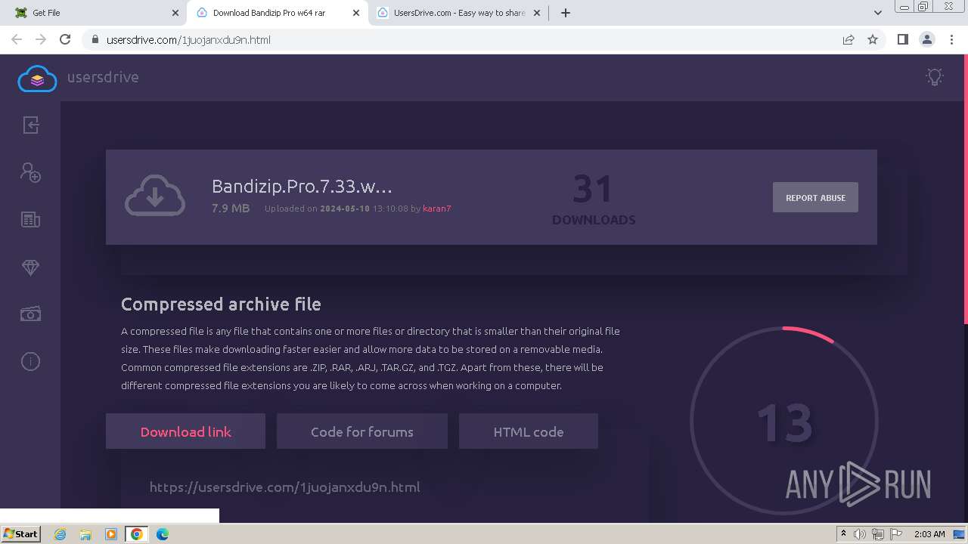The height and width of the screenshot is (544, 968).
Task: Select the Code for forums tab
Action: point(361,431)
